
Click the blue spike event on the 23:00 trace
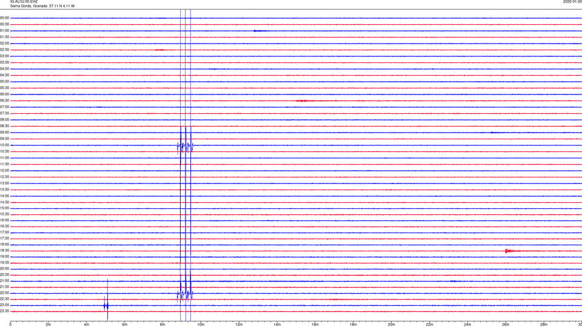(107, 306)
